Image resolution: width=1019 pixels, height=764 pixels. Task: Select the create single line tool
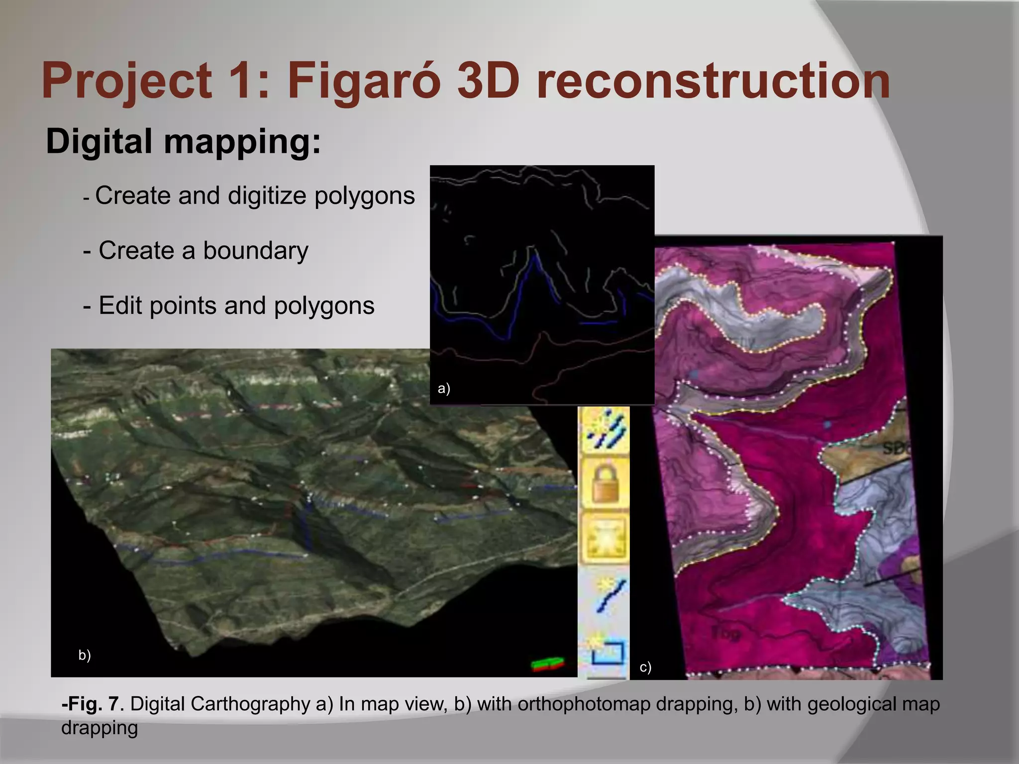click(608, 596)
